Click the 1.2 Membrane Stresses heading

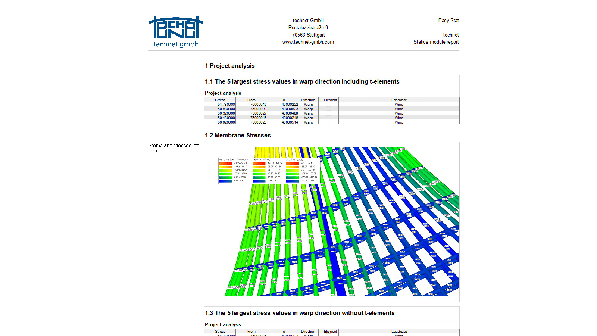238,136
